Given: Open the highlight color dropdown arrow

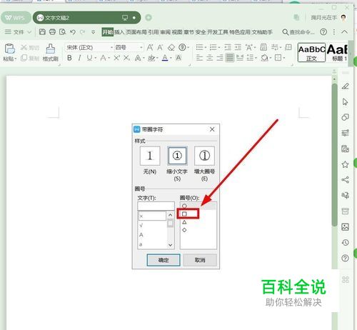Looking at the screenshot, I should pyautogui.click(x=157, y=58).
